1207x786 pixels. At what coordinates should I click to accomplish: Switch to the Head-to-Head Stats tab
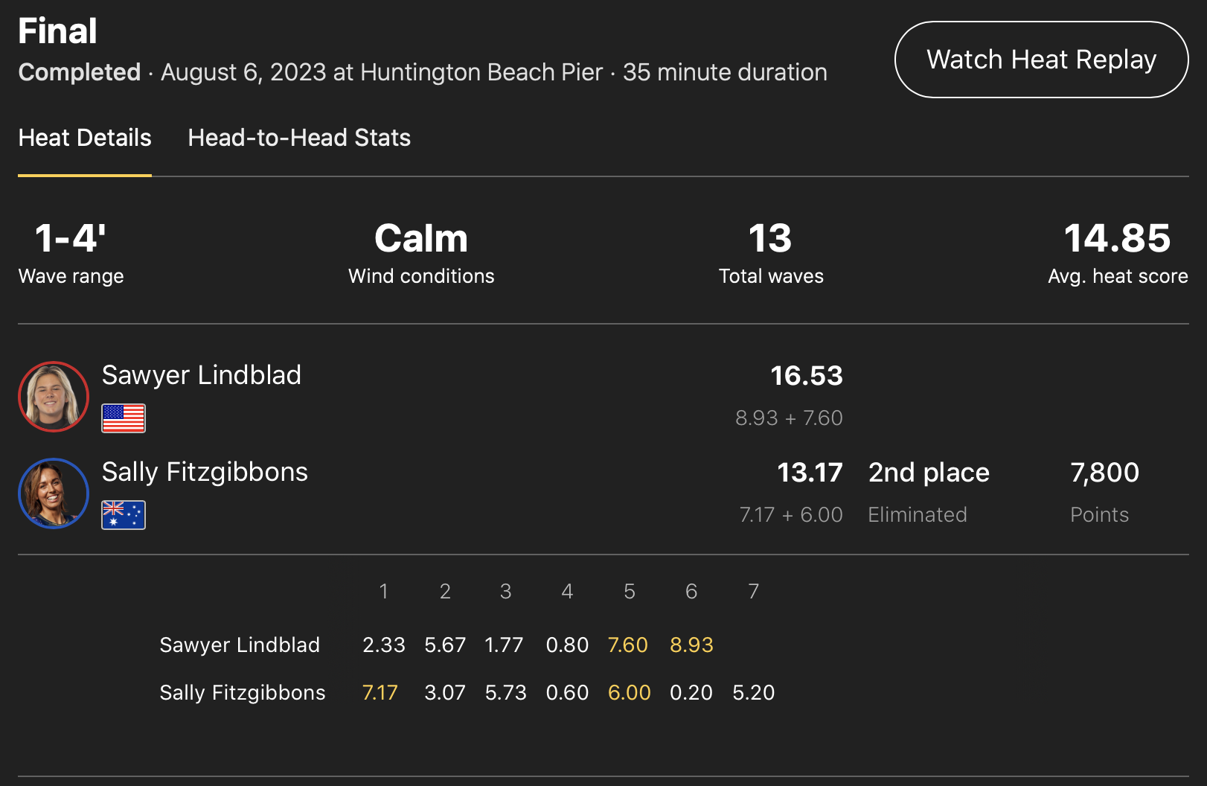pyautogui.click(x=299, y=138)
